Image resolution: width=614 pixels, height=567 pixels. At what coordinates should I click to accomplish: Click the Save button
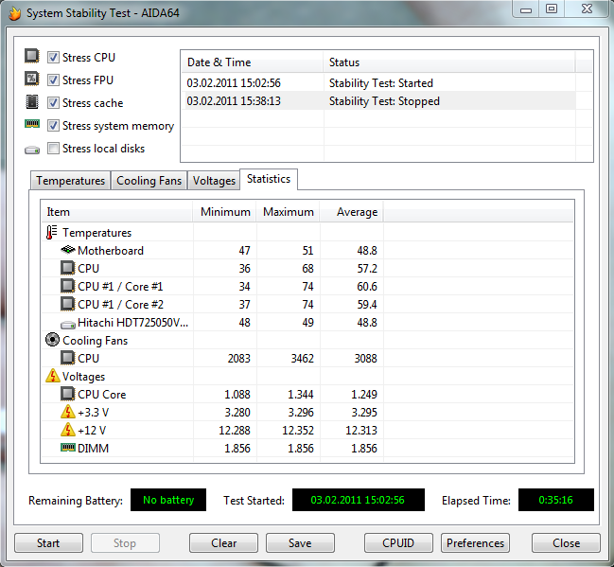click(300, 543)
